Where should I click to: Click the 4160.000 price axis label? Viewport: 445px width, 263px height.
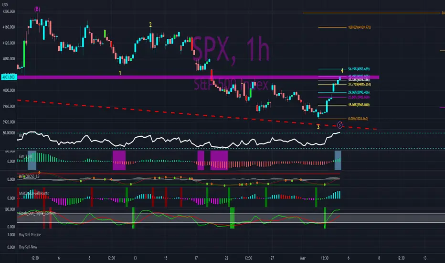[9, 27]
